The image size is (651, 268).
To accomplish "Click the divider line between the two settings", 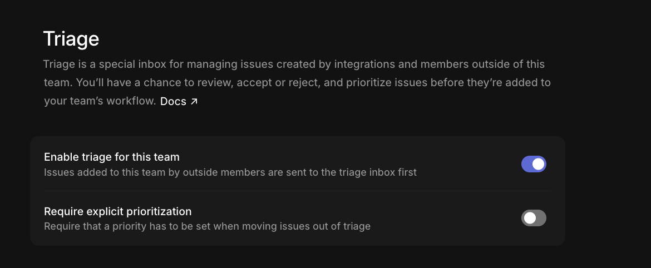I will [x=297, y=191].
